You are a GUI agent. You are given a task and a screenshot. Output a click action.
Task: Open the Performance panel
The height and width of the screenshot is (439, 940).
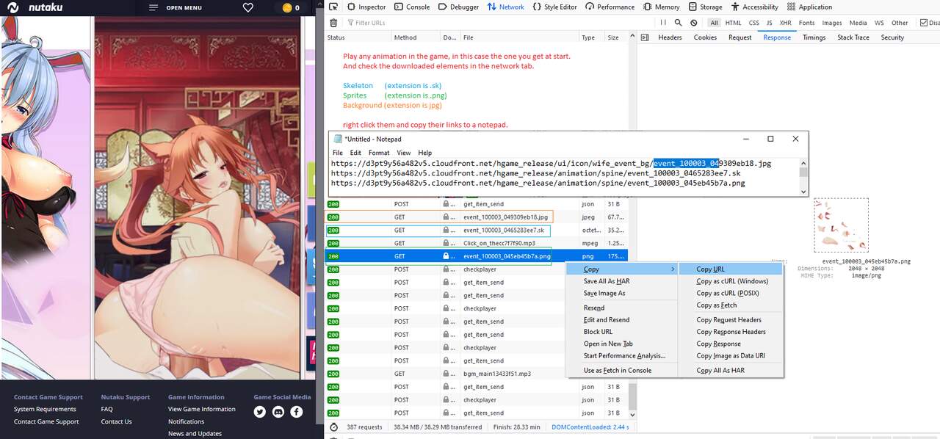point(610,7)
